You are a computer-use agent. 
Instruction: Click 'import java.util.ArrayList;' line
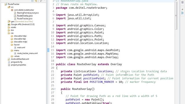pos(77,15)
